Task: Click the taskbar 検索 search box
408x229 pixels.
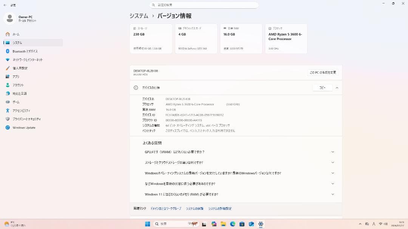Action: pos(176,224)
